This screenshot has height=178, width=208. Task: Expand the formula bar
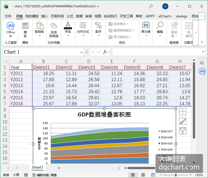tap(203, 52)
